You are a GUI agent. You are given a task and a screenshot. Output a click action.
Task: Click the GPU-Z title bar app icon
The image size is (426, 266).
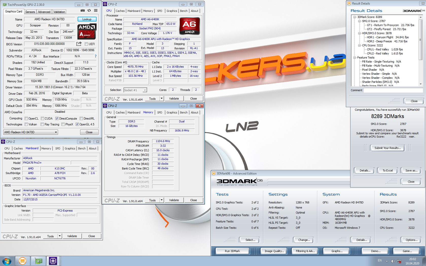pos(5,5)
